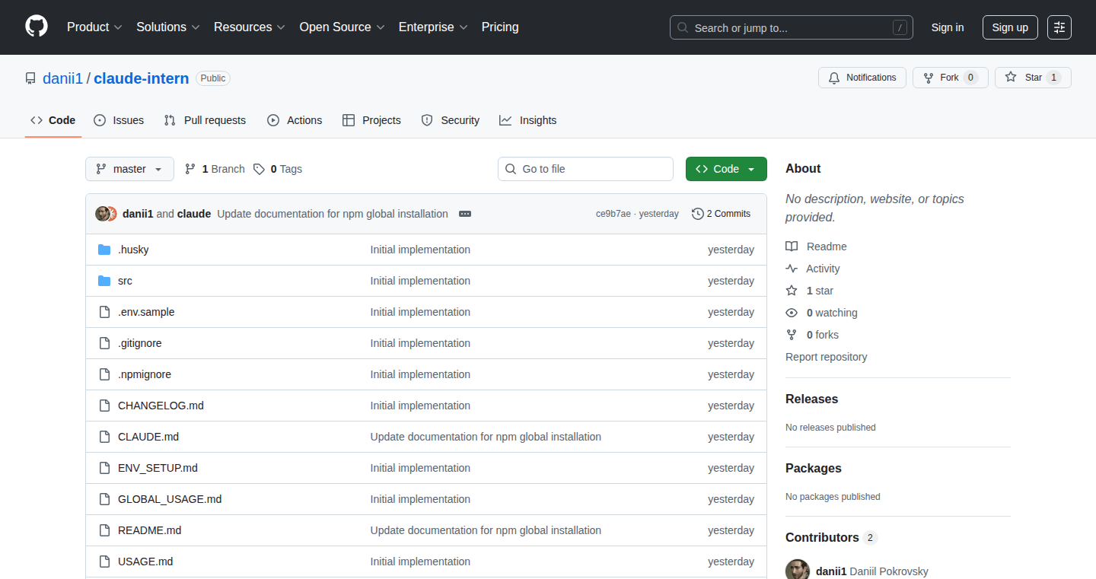Expand commit message ellipsis button
Image resolution: width=1096 pixels, height=579 pixels.
pos(465,214)
